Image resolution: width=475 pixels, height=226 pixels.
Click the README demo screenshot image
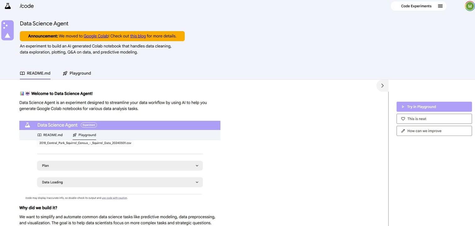[x=120, y=161]
